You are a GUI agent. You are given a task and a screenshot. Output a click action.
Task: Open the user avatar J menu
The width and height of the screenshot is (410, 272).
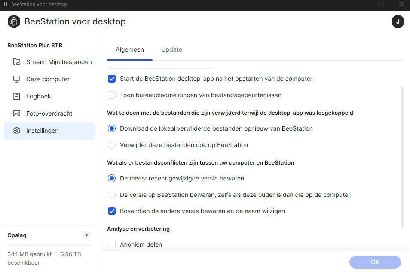pyautogui.click(x=398, y=21)
